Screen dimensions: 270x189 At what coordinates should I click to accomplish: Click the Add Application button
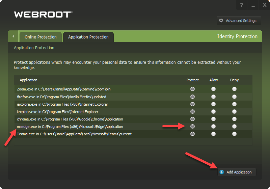click(x=237, y=172)
